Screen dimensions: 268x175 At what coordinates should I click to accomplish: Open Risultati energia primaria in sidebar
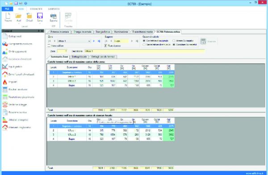pyautogui.click(x=18, y=97)
